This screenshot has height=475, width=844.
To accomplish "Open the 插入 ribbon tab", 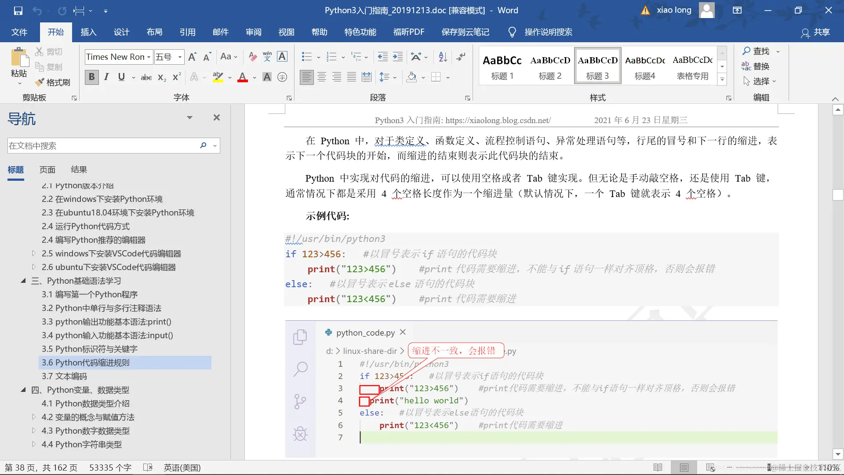I will tap(88, 32).
